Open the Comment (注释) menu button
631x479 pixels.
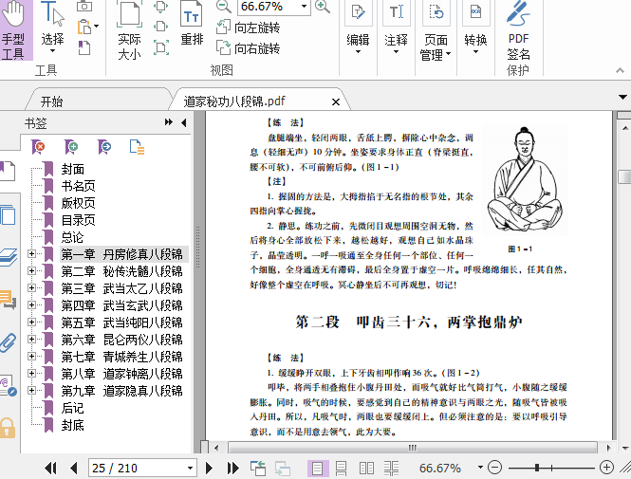click(x=396, y=28)
